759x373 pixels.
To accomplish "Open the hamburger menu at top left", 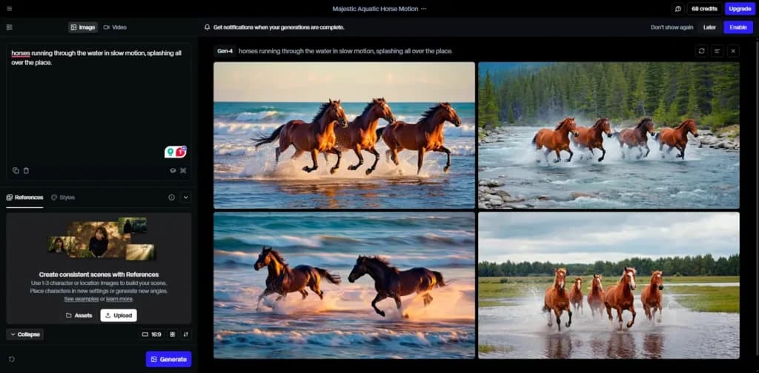I will pos(9,9).
